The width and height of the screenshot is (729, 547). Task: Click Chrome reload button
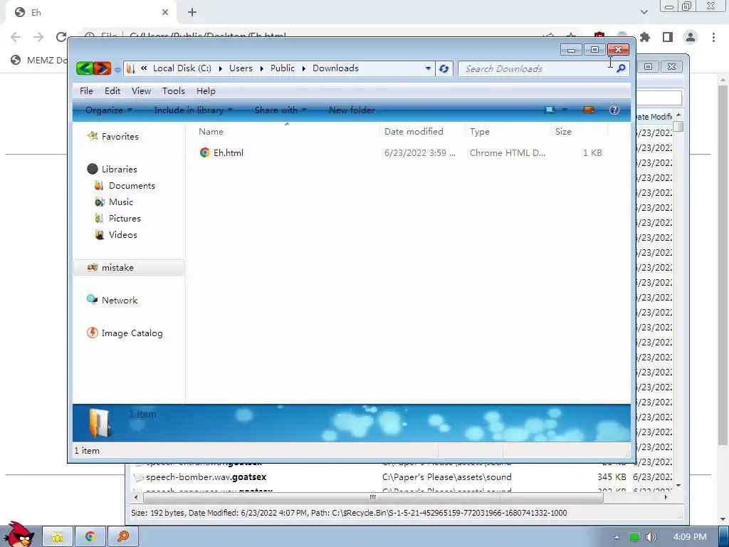61,37
